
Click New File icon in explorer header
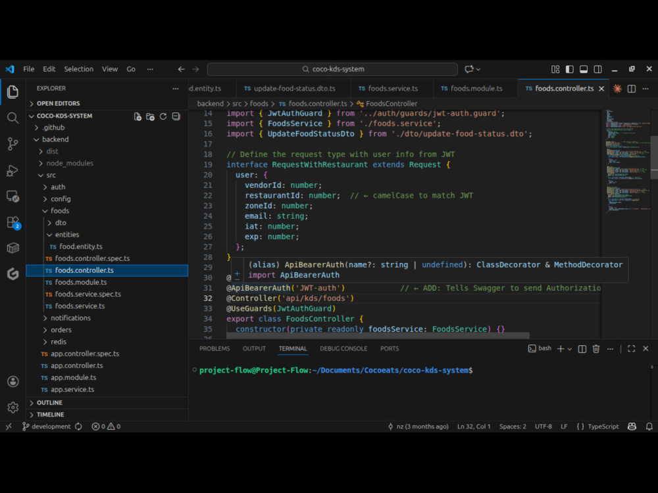pyautogui.click(x=138, y=116)
